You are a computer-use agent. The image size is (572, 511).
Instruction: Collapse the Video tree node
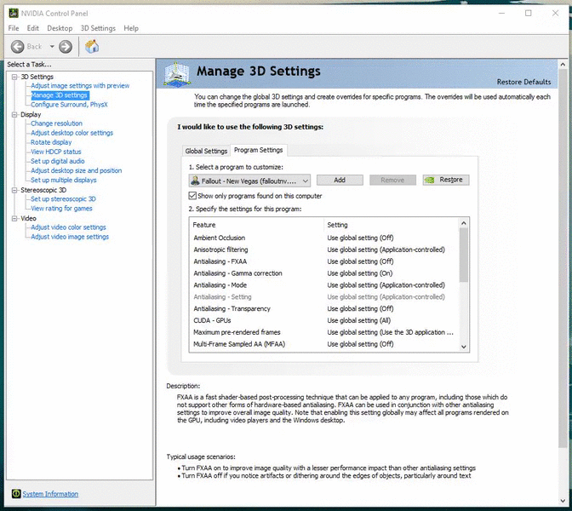14,218
